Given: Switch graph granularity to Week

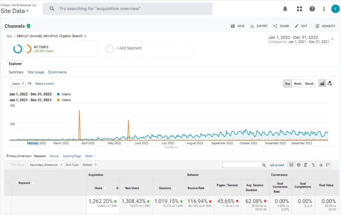Looking at the screenshot, I should click(x=297, y=84).
